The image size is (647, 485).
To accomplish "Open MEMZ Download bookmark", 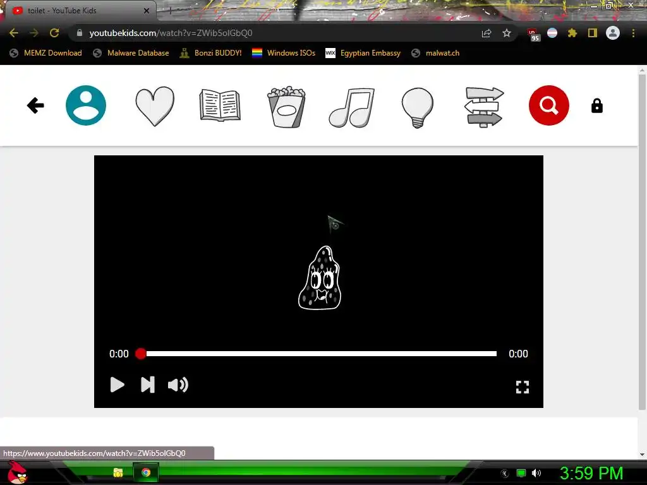I will tap(45, 53).
